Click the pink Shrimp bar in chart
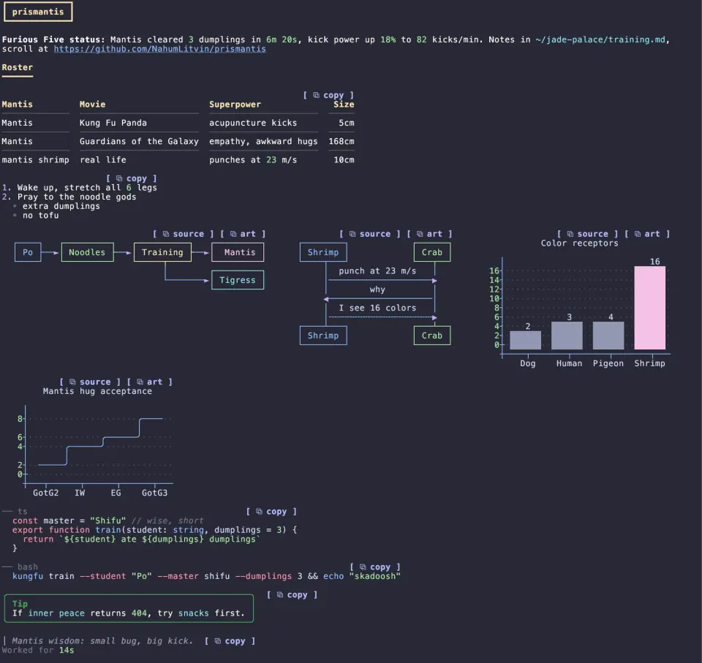 coord(649,308)
